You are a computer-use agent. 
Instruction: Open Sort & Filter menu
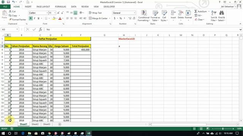pyautogui.click(x=214, y=16)
